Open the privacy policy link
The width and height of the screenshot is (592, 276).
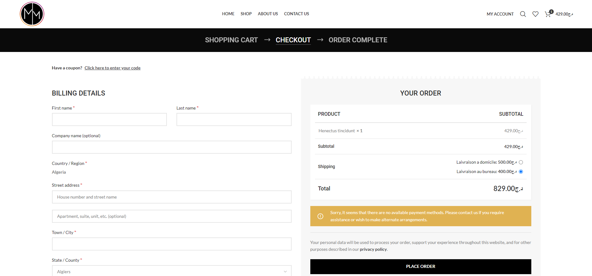(x=373, y=249)
